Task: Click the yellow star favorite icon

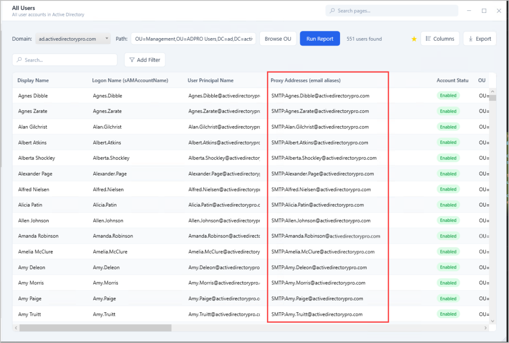Action: pyautogui.click(x=414, y=39)
